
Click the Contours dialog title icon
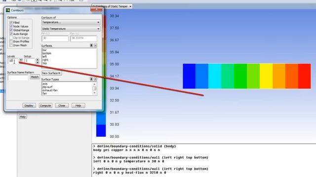pyautogui.click(x=8, y=10)
